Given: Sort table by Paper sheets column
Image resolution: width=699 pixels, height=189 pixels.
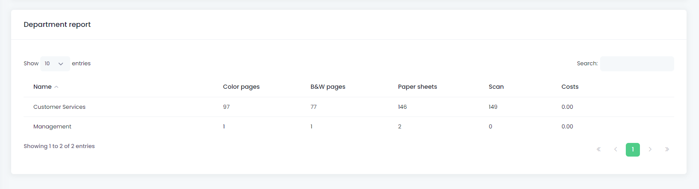Looking at the screenshot, I should coord(417,87).
